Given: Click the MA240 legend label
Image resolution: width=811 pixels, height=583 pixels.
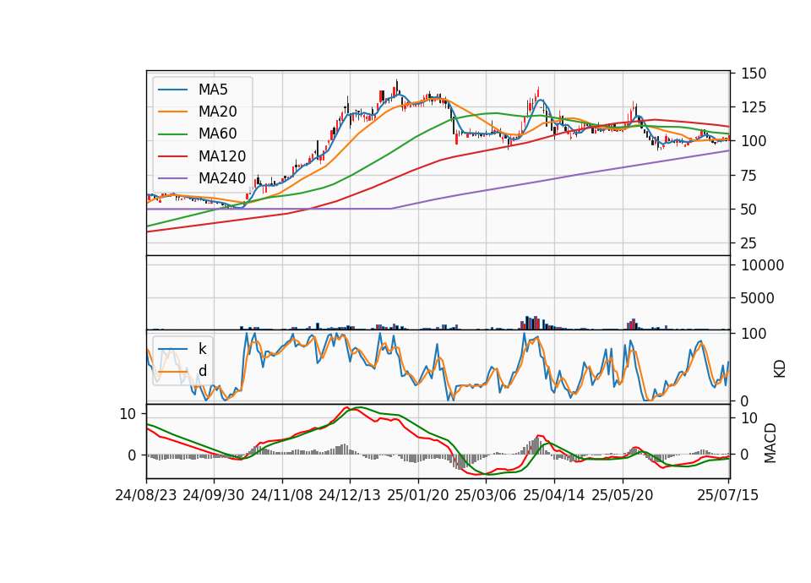Looking at the screenshot, I should (222, 178).
